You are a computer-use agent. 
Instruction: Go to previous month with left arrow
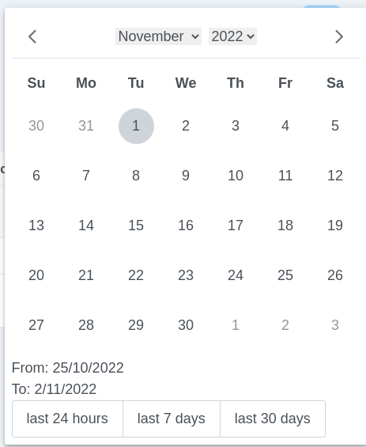pyautogui.click(x=32, y=36)
